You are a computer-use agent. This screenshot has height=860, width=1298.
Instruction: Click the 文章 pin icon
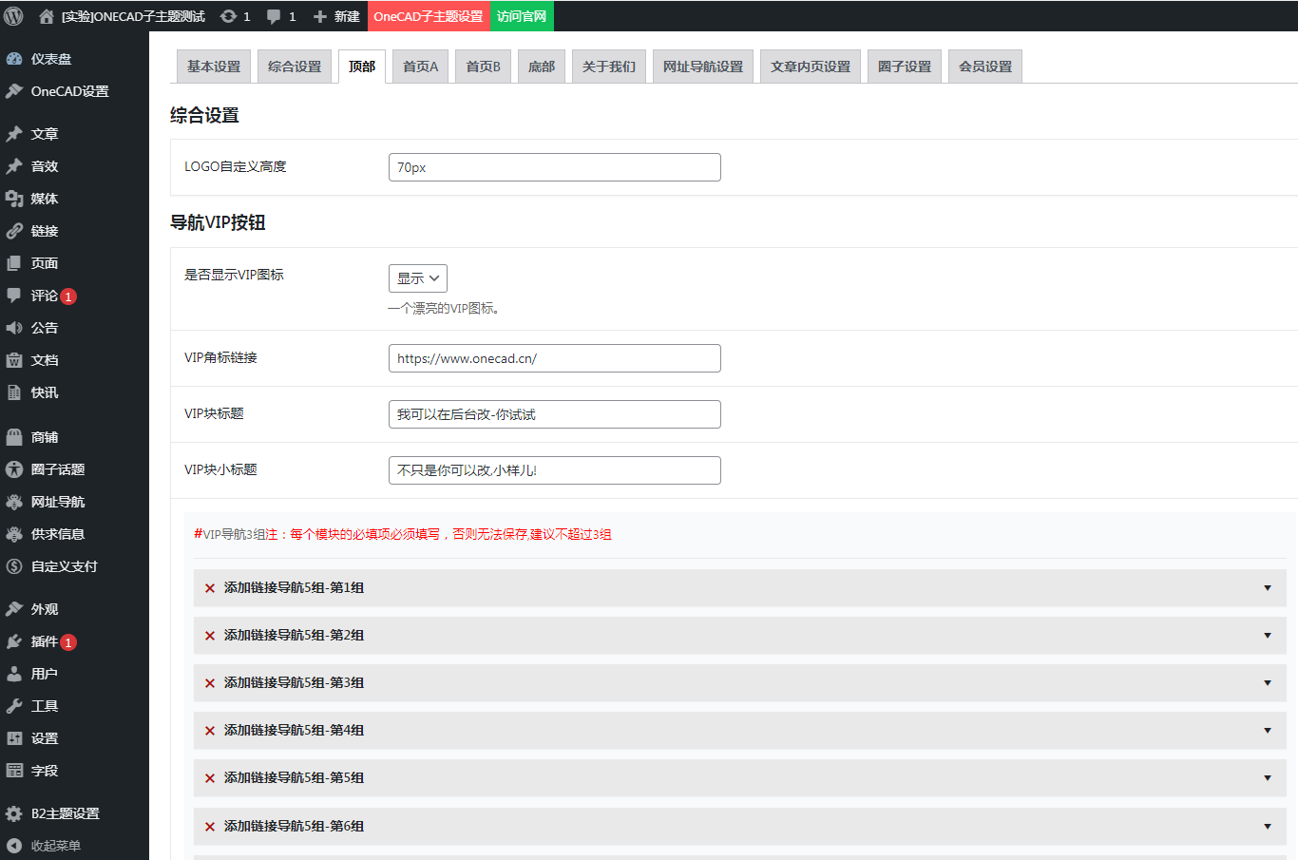point(14,134)
